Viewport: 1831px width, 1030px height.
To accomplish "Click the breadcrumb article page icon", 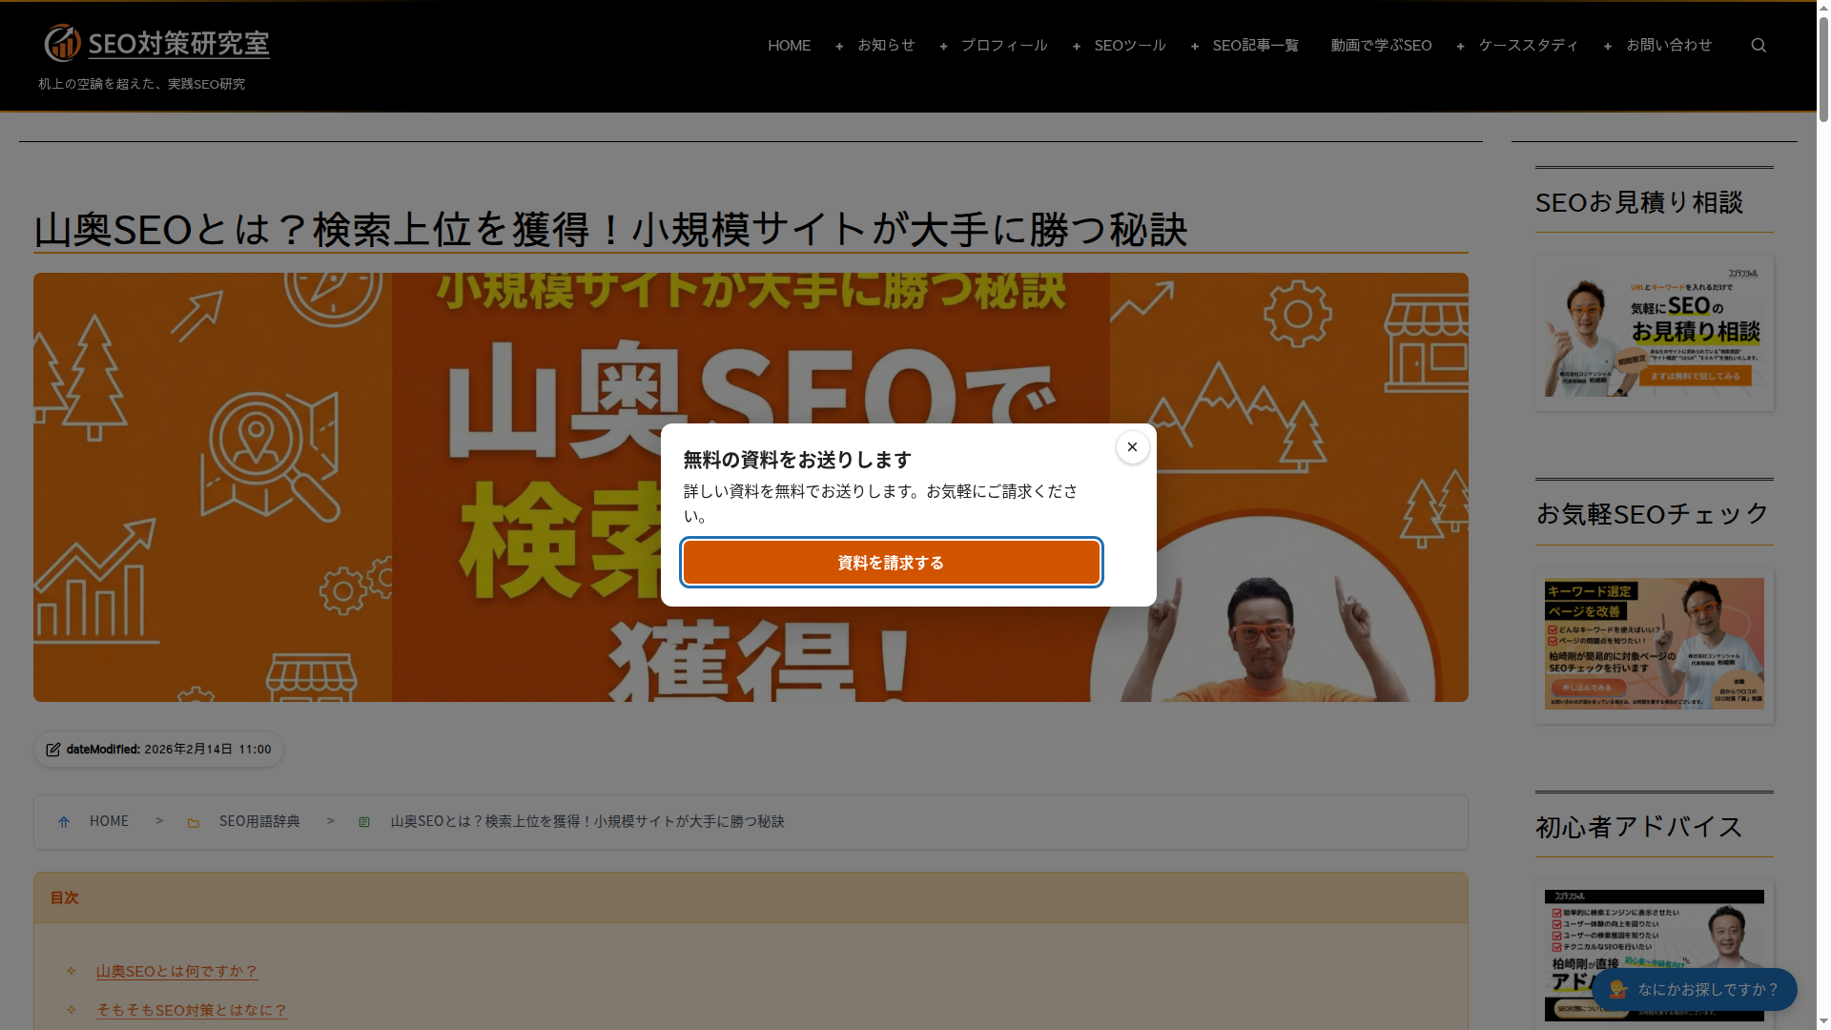I will (x=364, y=822).
